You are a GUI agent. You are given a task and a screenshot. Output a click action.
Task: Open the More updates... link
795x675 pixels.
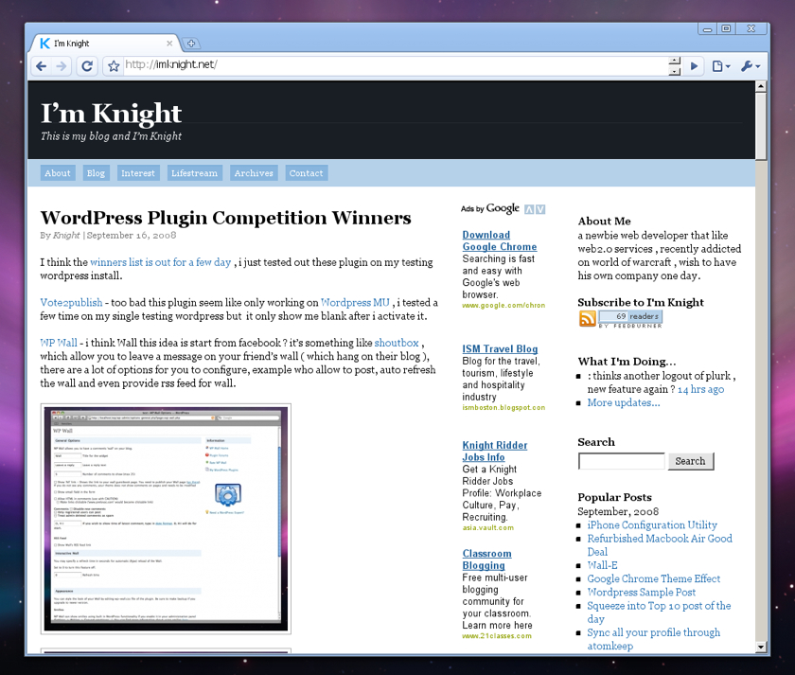(x=624, y=402)
